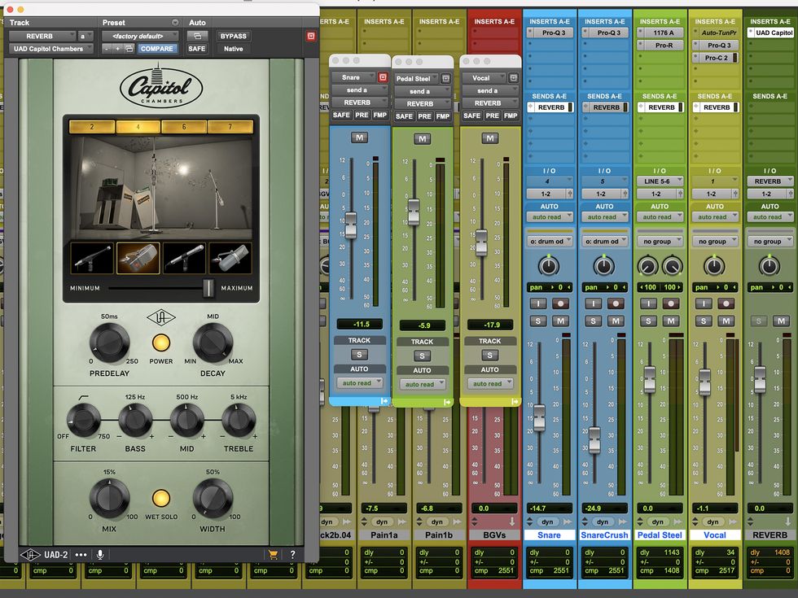The width and height of the screenshot is (798, 598).
Task: Click the SnareCrush track volume fader
Action: (594, 440)
